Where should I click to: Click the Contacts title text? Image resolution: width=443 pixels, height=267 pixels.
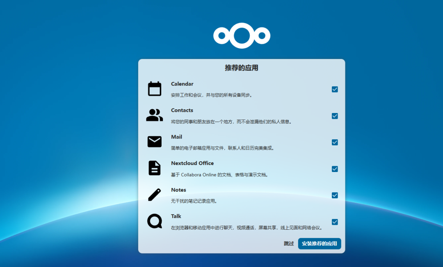click(x=182, y=110)
